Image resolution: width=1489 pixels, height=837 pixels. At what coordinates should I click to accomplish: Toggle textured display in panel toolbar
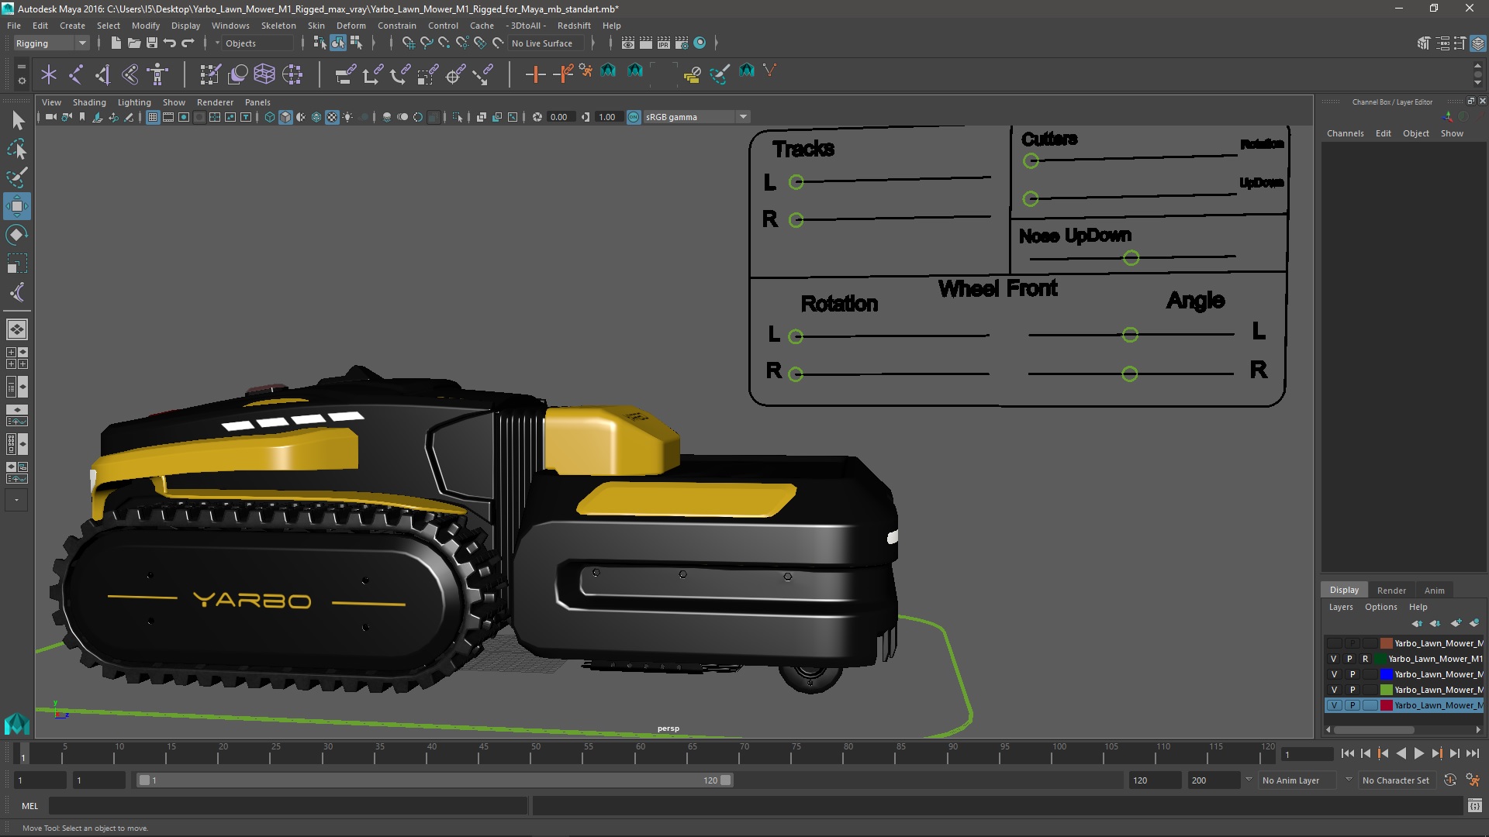coord(332,117)
